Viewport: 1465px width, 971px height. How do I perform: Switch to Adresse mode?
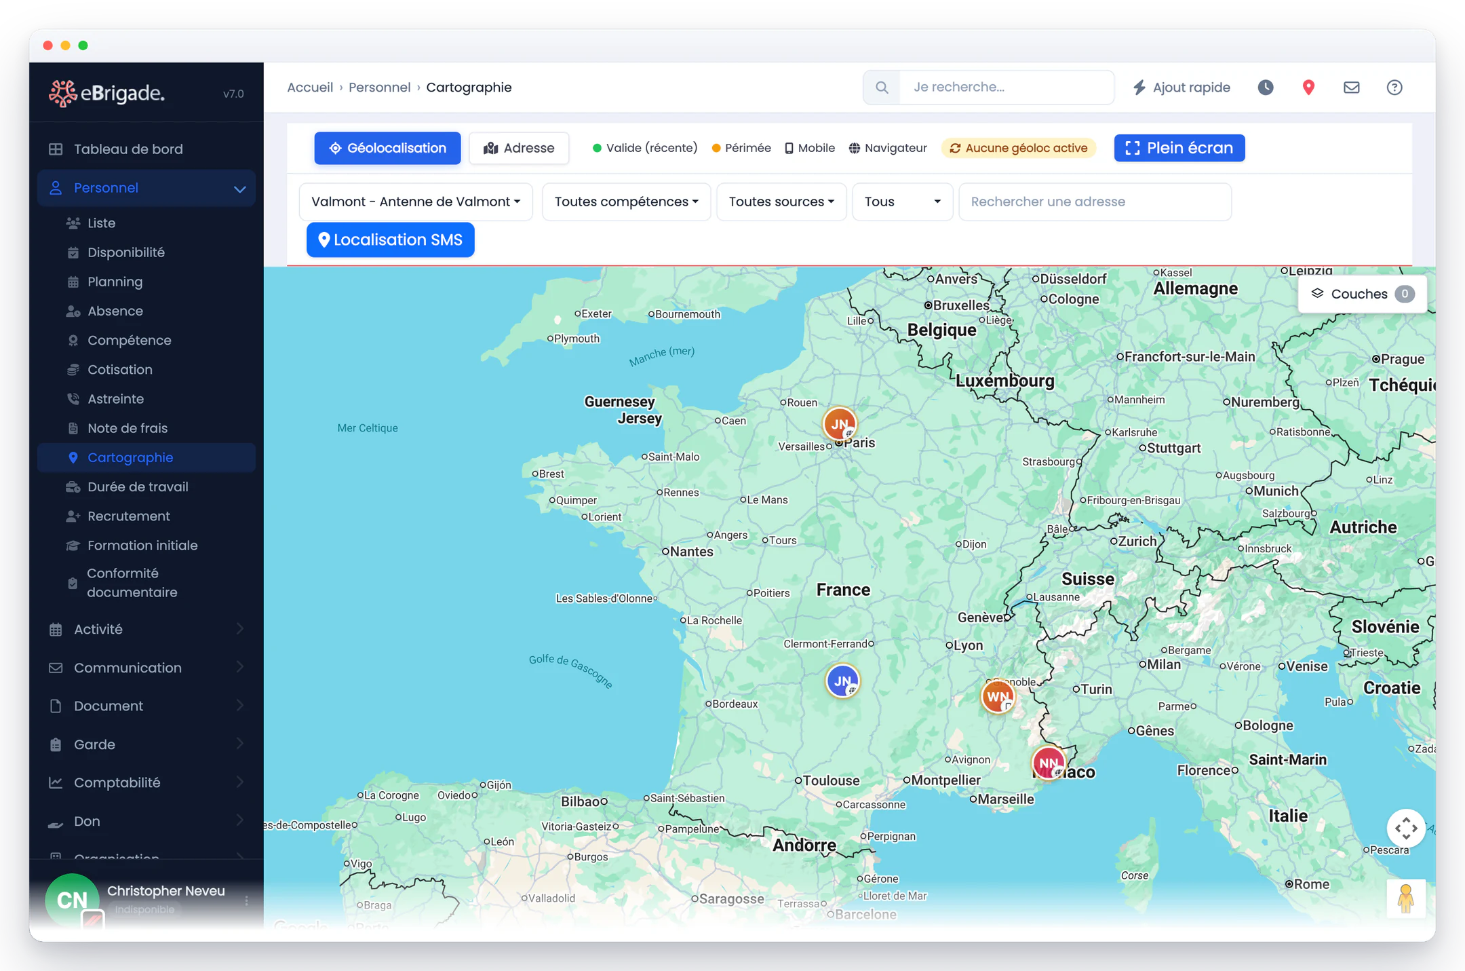tap(519, 148)
